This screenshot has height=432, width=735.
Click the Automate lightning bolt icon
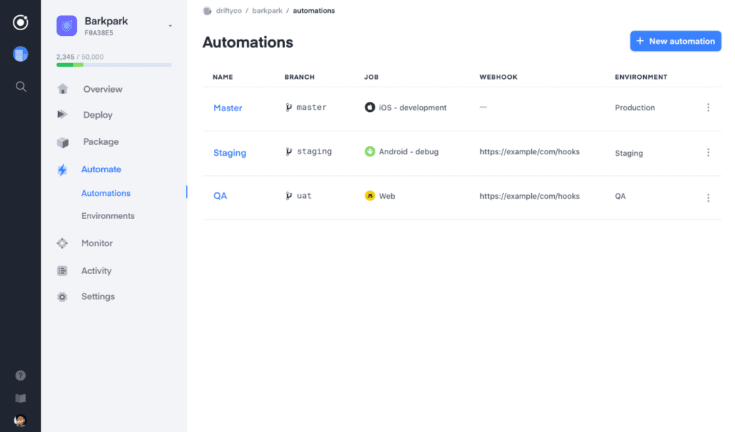(62, 169)
